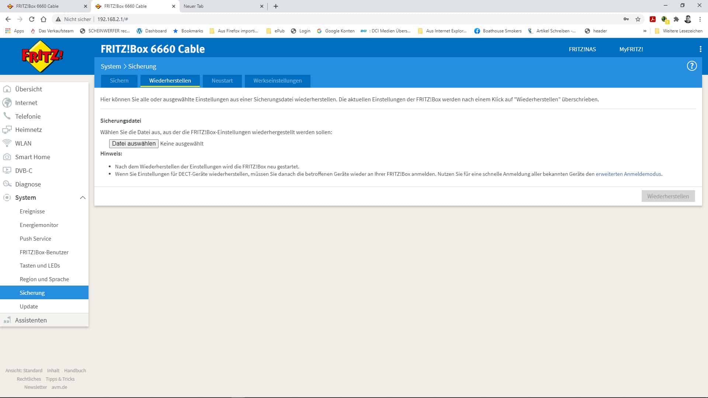Select the Werkseinstellungen tab
Screen dimensions: 708x398
pos(277,81)
